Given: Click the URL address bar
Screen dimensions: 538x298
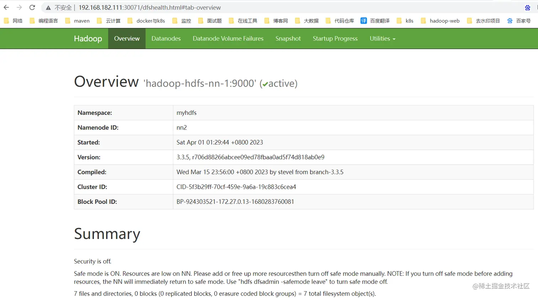Looking at the screenshot, I should pyautogui.click(x=281, y=7).
